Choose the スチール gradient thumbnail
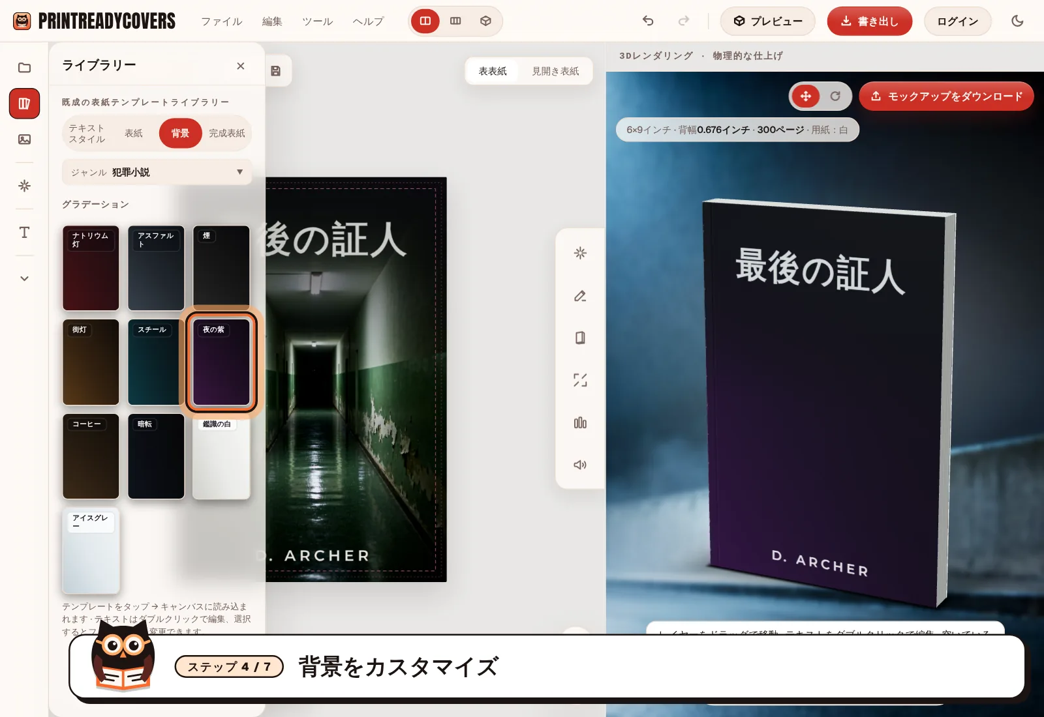The image size is (1044, 717). click(x=156, y=362)
